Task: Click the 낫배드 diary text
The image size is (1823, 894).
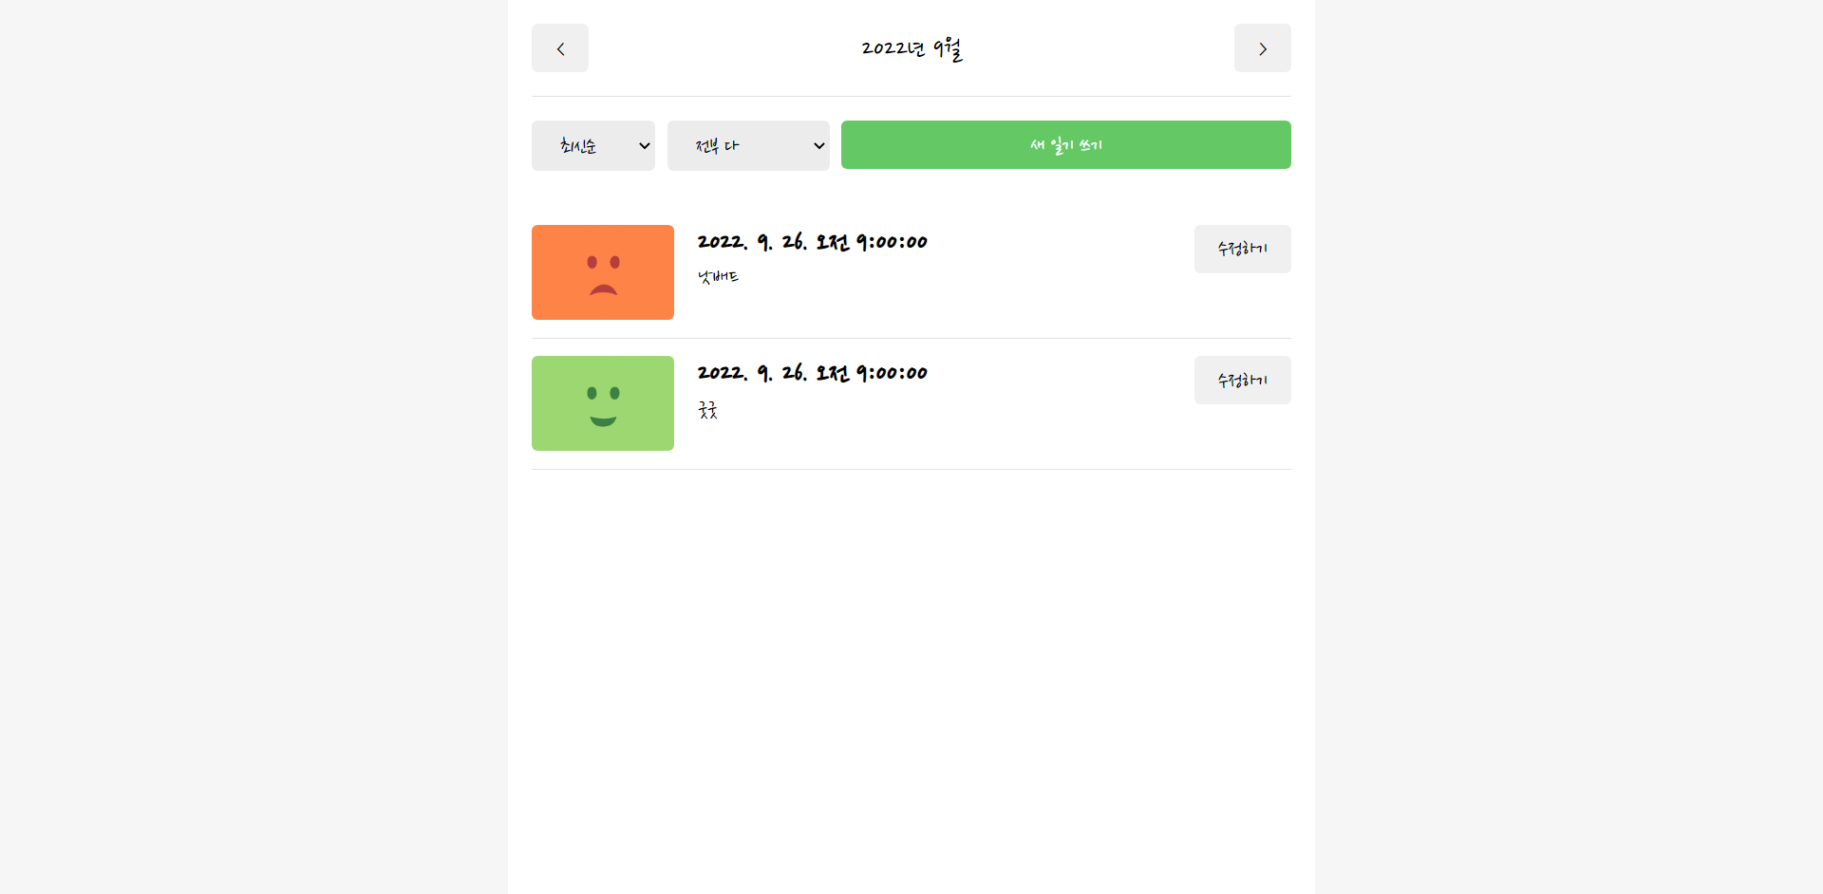Action: pos(718,276)
